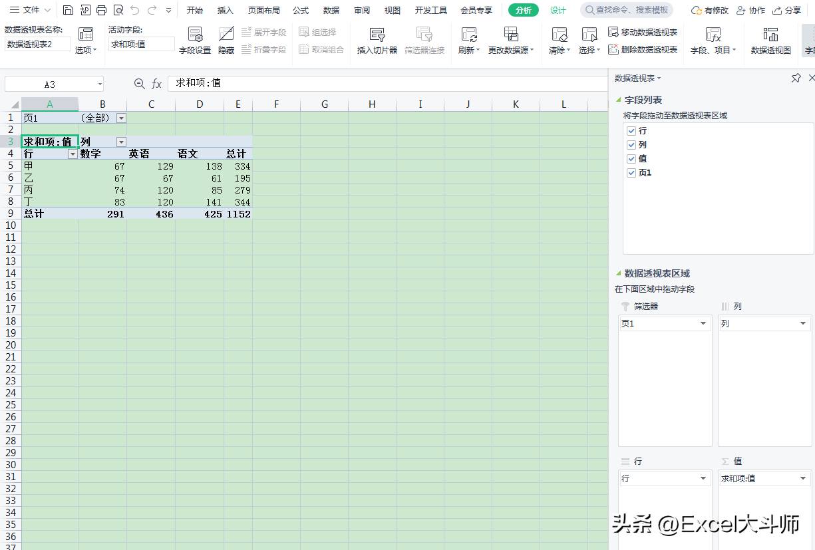The width and height of the screenshot is (815, 550).
Task: Close the 数据透视表 side panel
Action: (x=810, y=78)
